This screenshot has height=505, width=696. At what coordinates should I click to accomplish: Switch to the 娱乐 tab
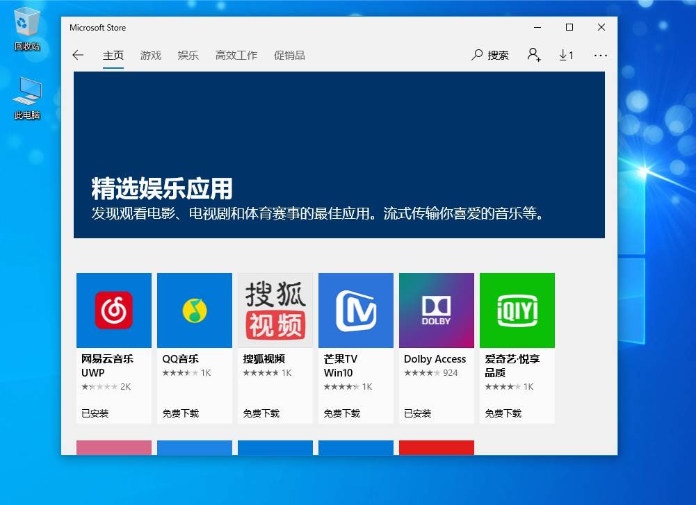(188, 56)
